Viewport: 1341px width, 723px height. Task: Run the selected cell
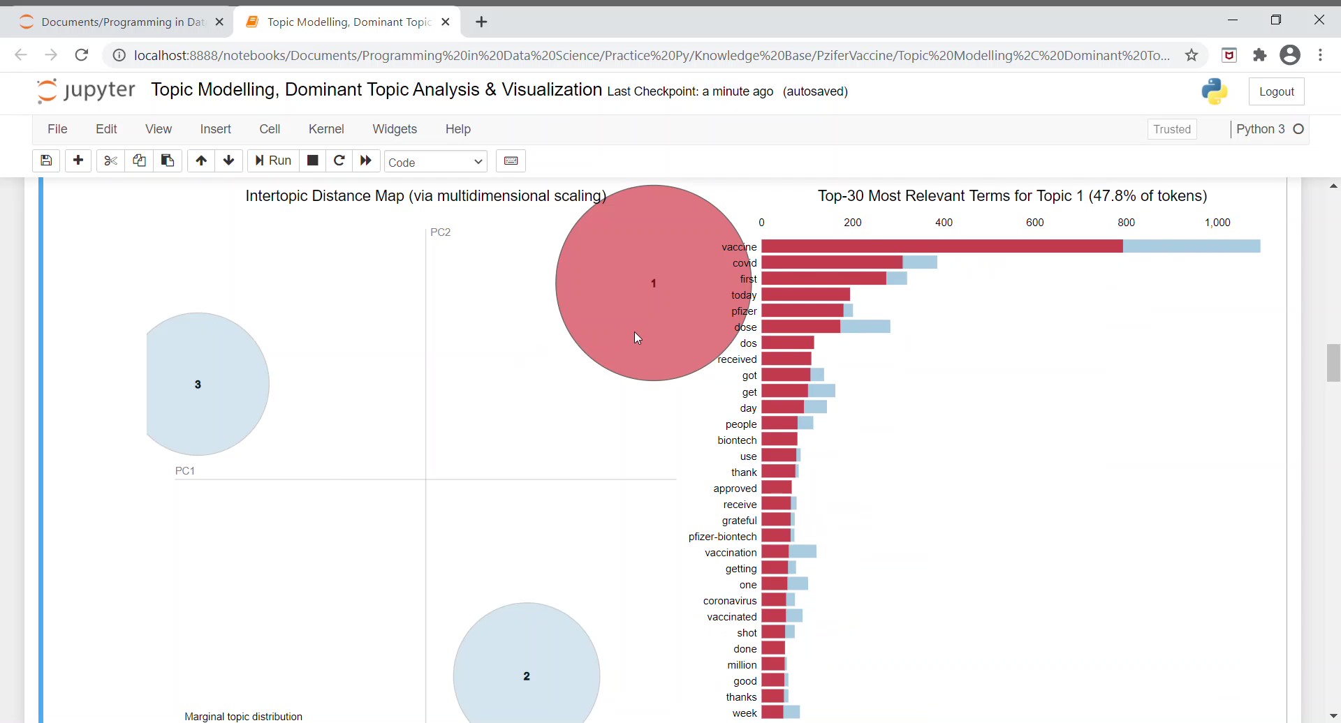(x=272, y=161)
